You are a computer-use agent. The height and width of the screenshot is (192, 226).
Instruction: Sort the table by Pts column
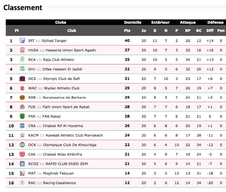pyautogui.click(x=127, y=31)
